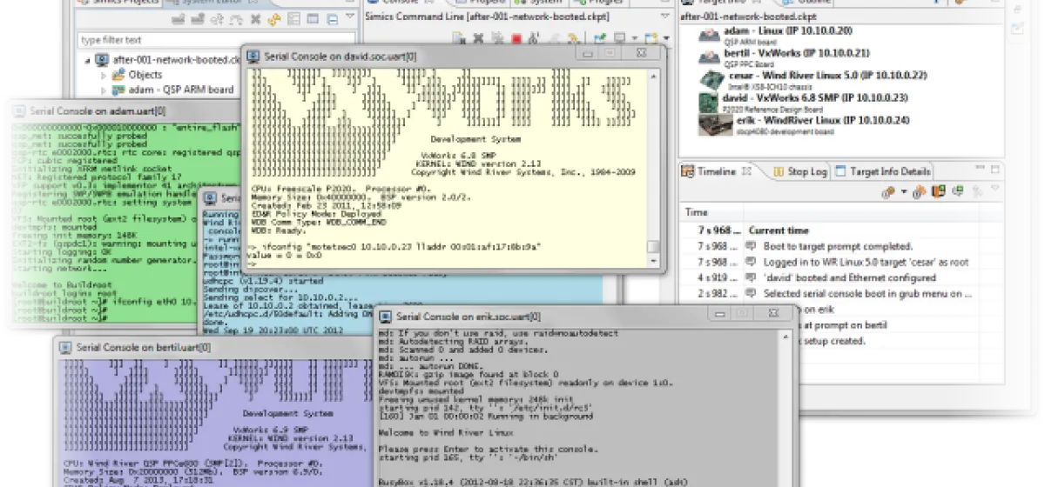Click the monitor icon in the david console title bar

point(253,57)
